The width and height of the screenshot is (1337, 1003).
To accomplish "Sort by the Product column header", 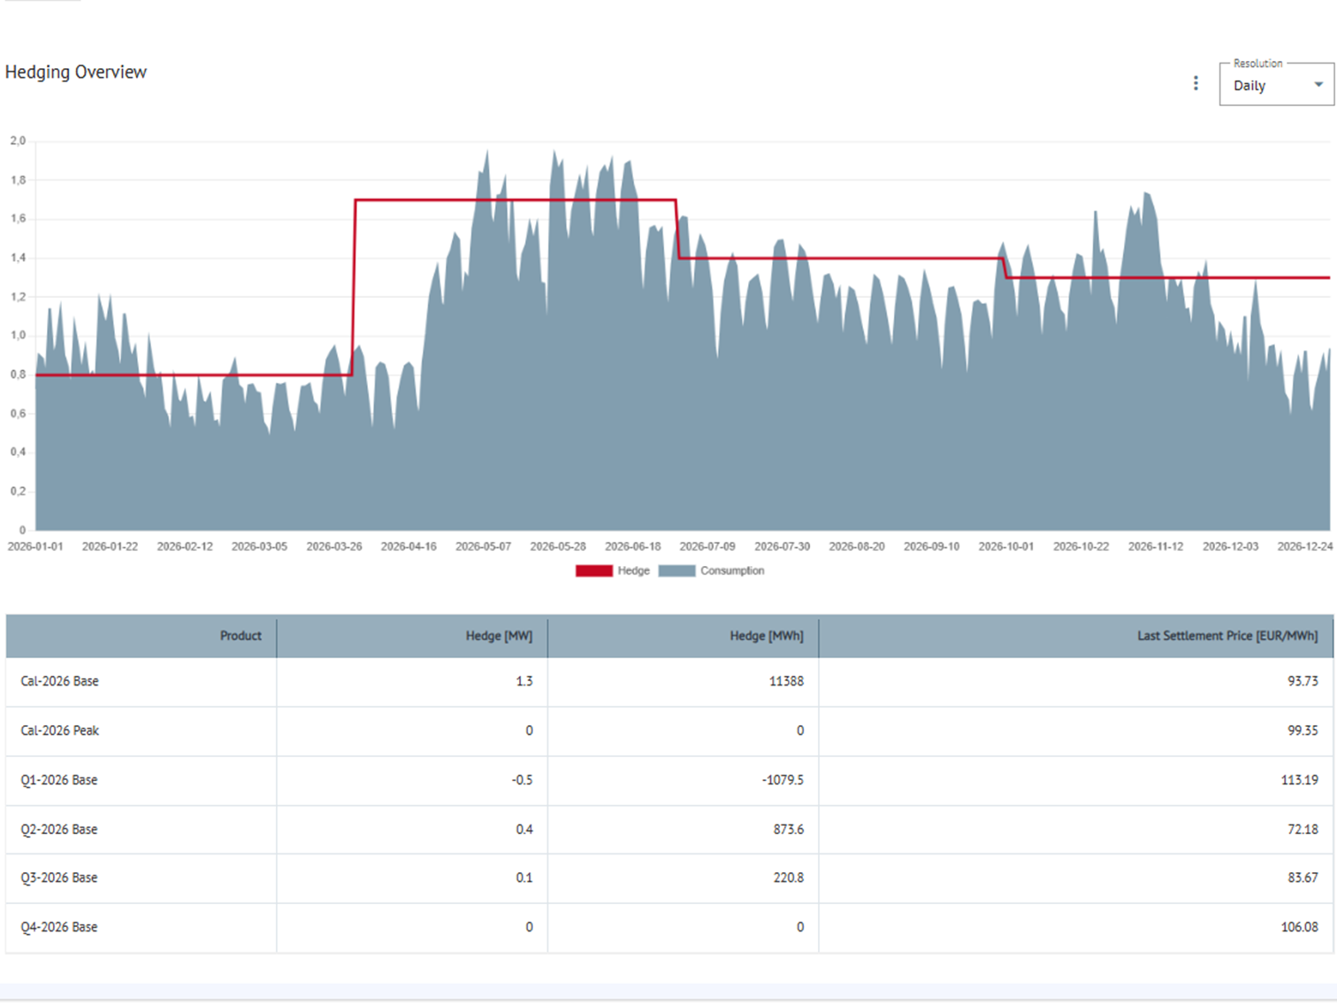I will point(240,635).
